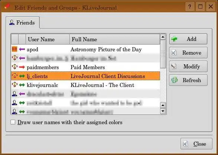Click the purple arrow beside apod
Viewport: 218px width, 155px height.
pyautogui.click(x=22, y=49)
